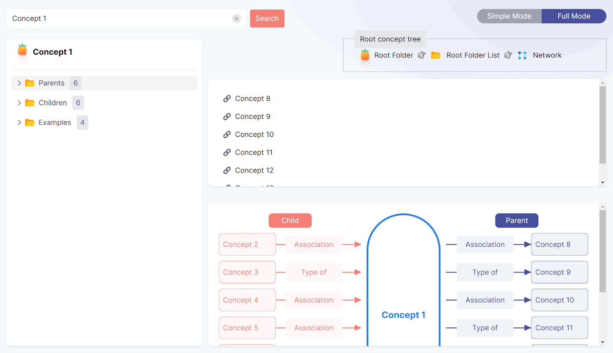Click the pointing hand icon after Root Folder List

point(508,55)
